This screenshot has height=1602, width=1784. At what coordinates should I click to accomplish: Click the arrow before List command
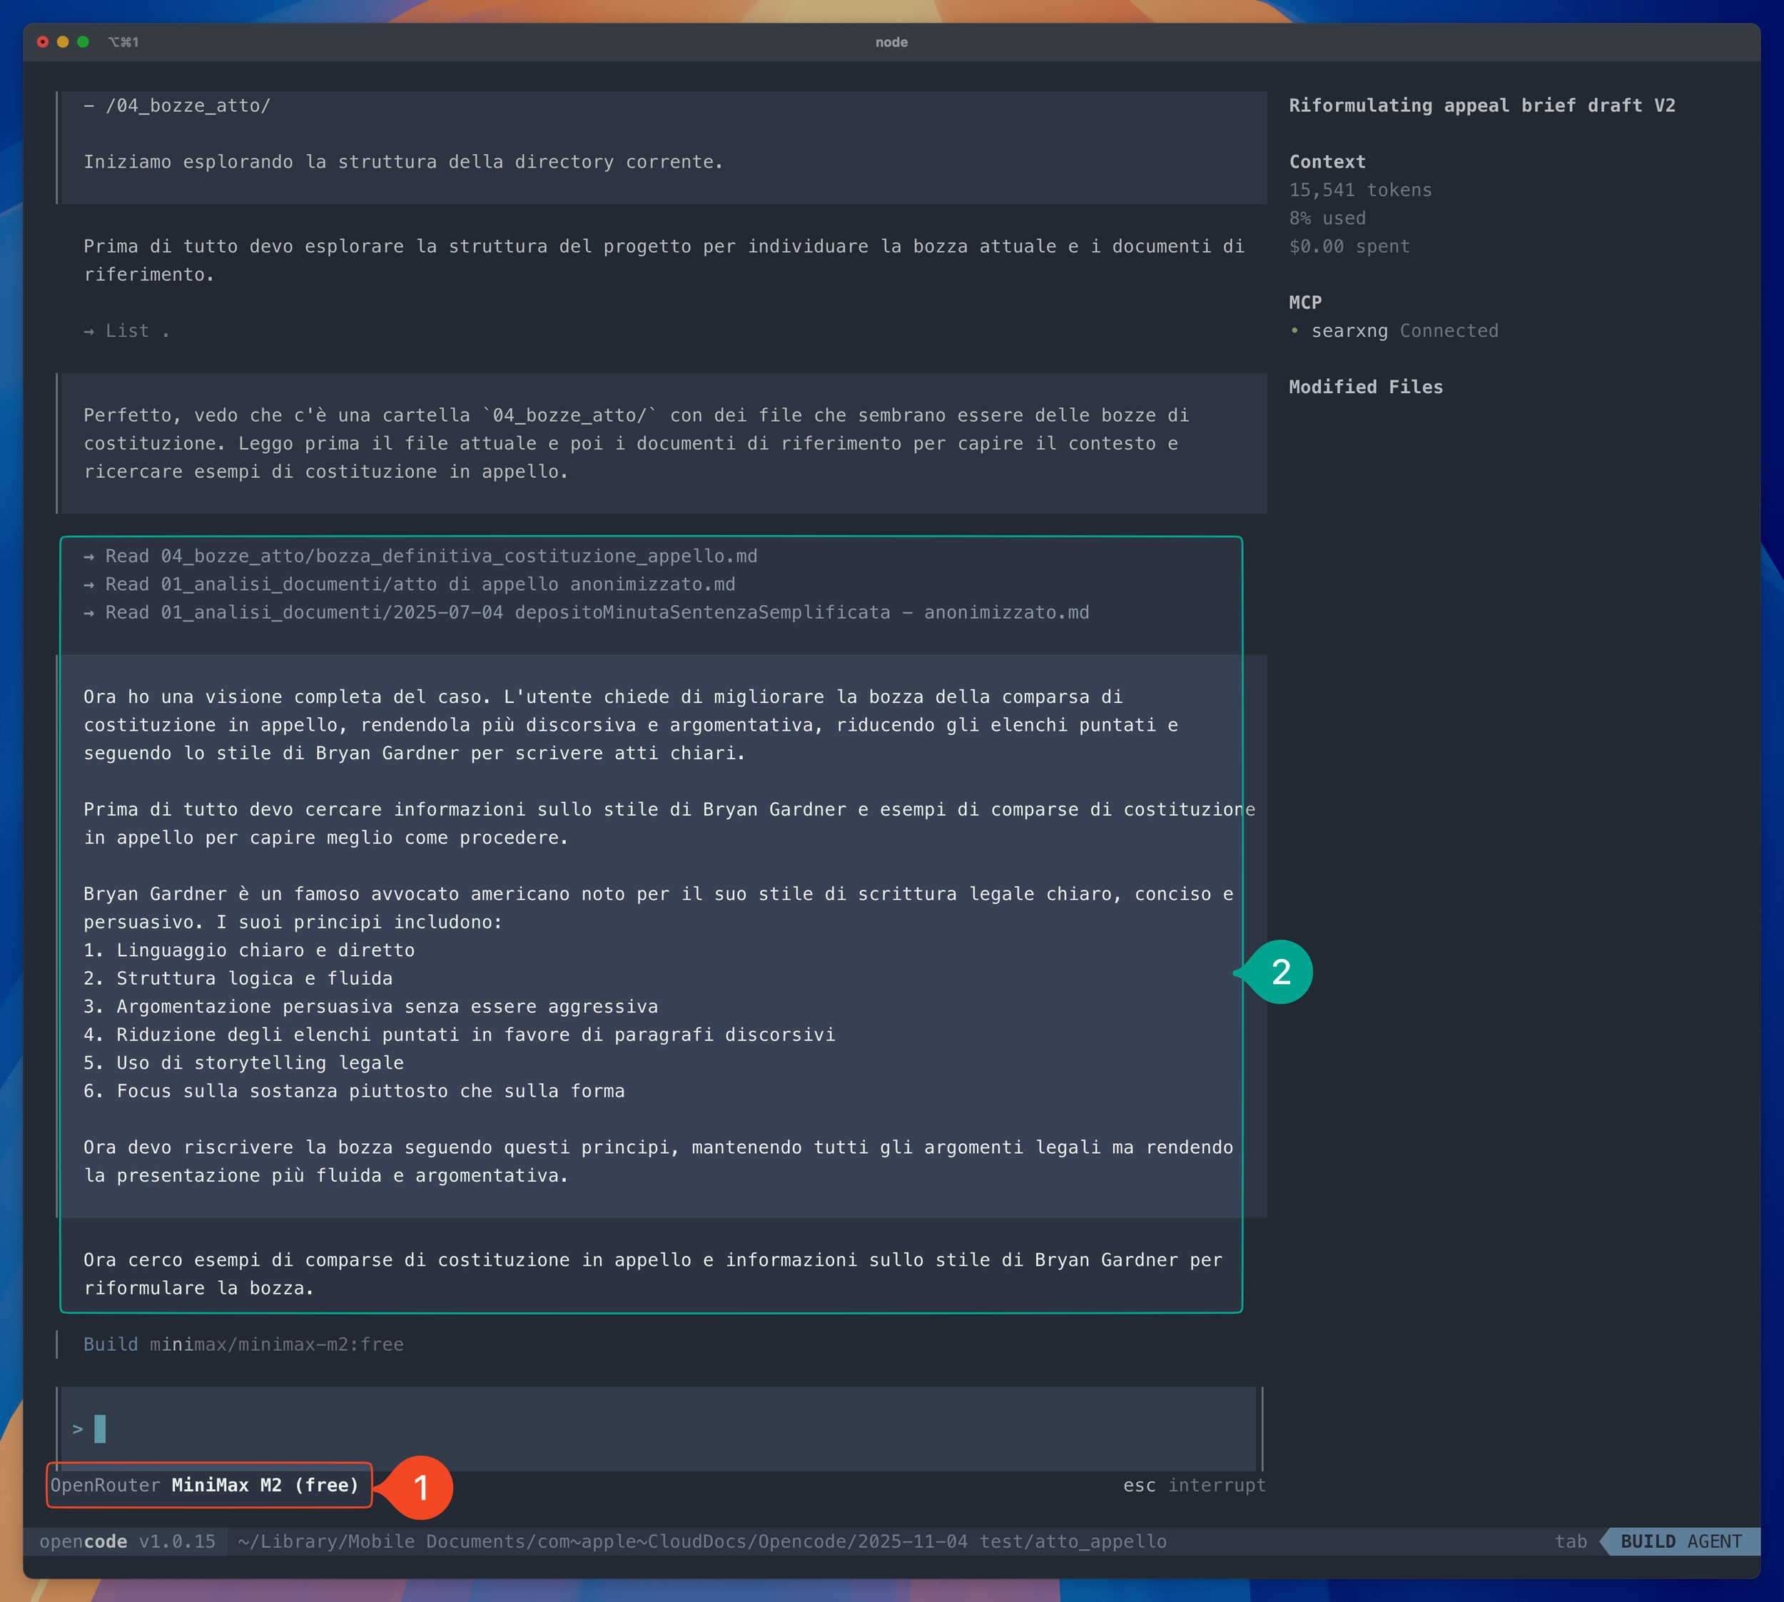click(x=89, y=332)
